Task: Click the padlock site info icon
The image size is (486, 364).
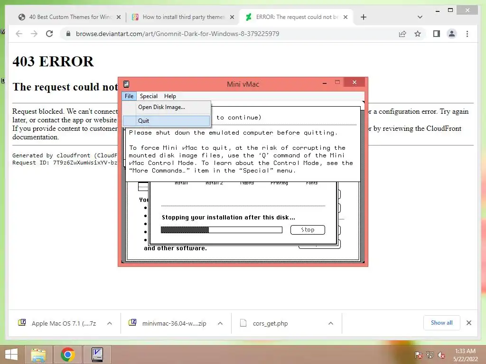Action: coord(68,34)
